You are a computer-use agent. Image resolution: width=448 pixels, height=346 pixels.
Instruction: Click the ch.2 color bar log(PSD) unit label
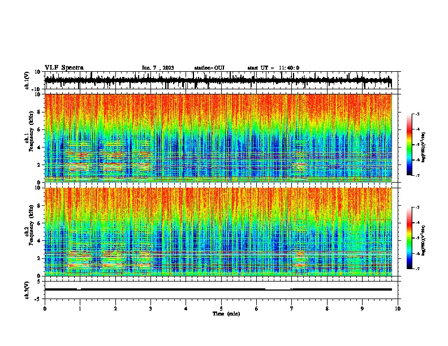click(423, 240)
